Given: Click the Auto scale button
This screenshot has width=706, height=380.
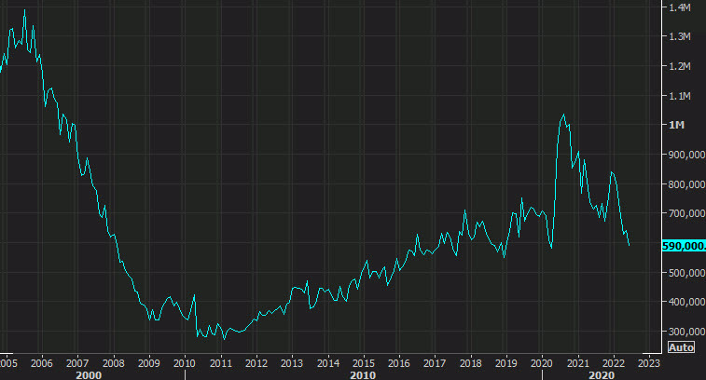Looking at the screenshot, I should 682,347.
